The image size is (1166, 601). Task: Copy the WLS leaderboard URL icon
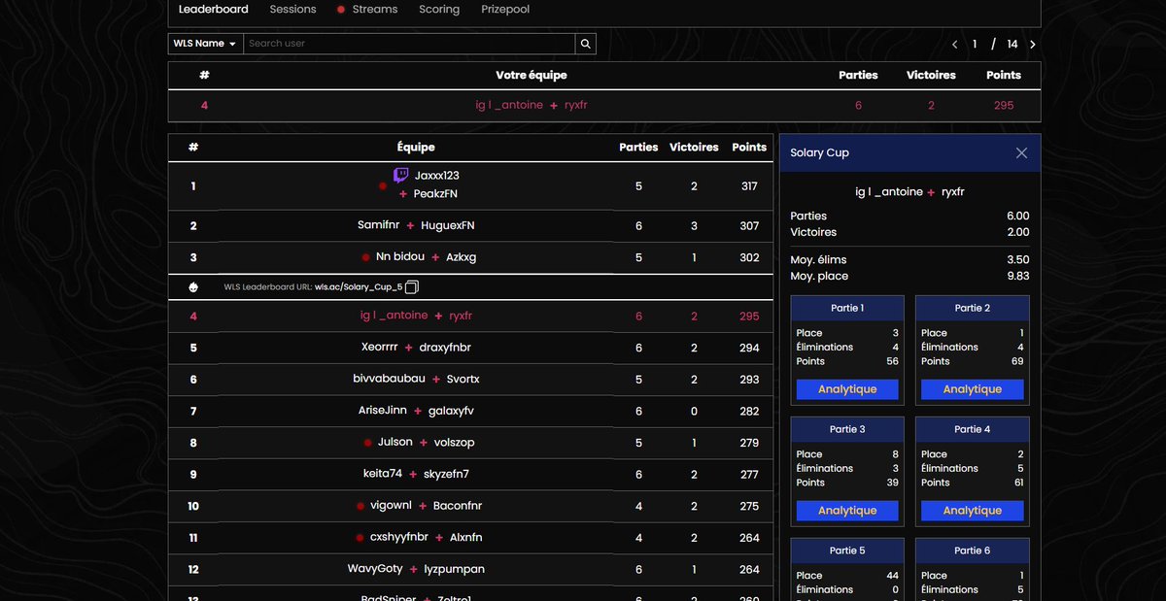coord(412,287)
